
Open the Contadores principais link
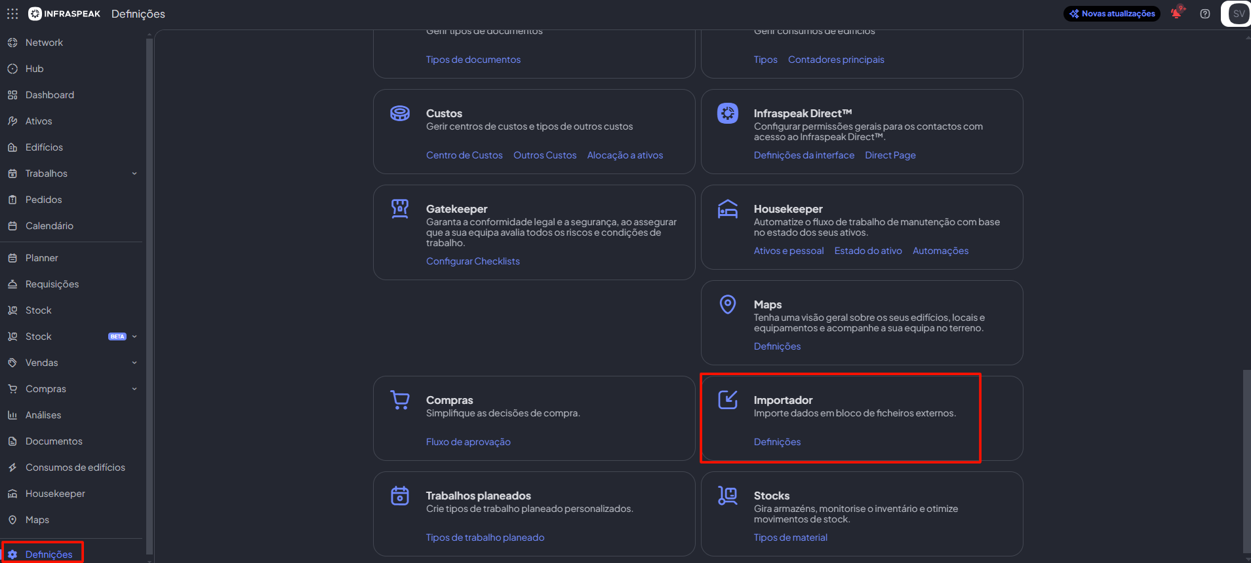pos(836,60)
